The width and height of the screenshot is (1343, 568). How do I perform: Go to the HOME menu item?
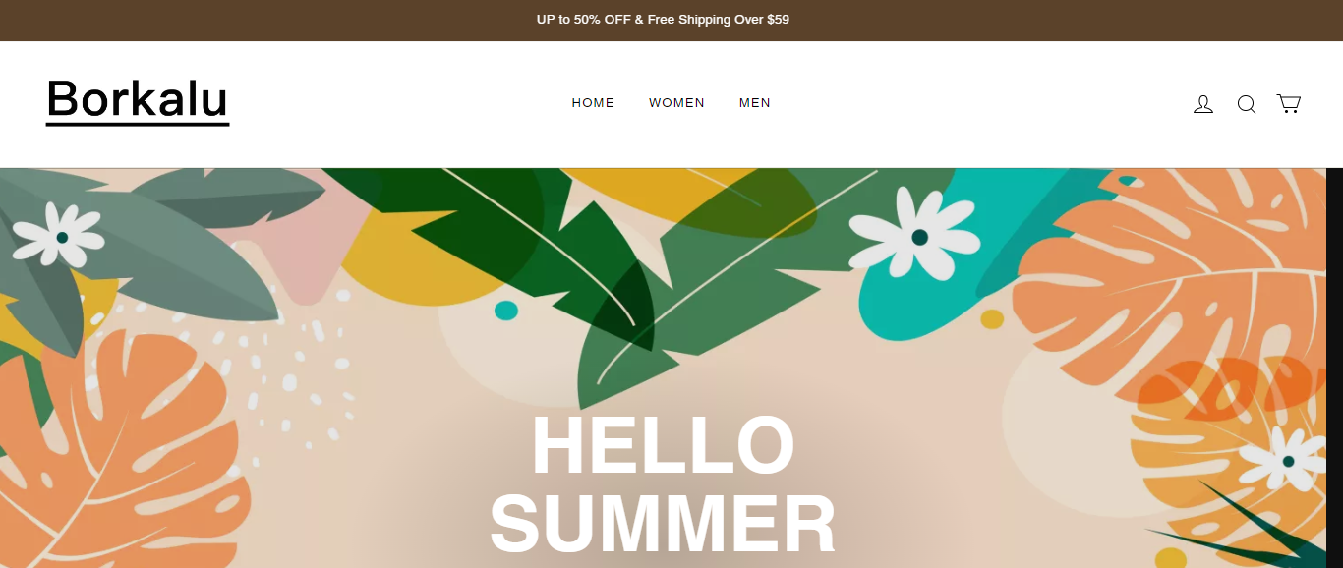coord(593,103)
